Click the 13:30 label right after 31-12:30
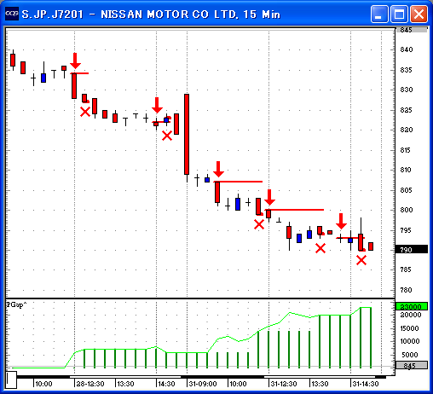 coord(320,384)
